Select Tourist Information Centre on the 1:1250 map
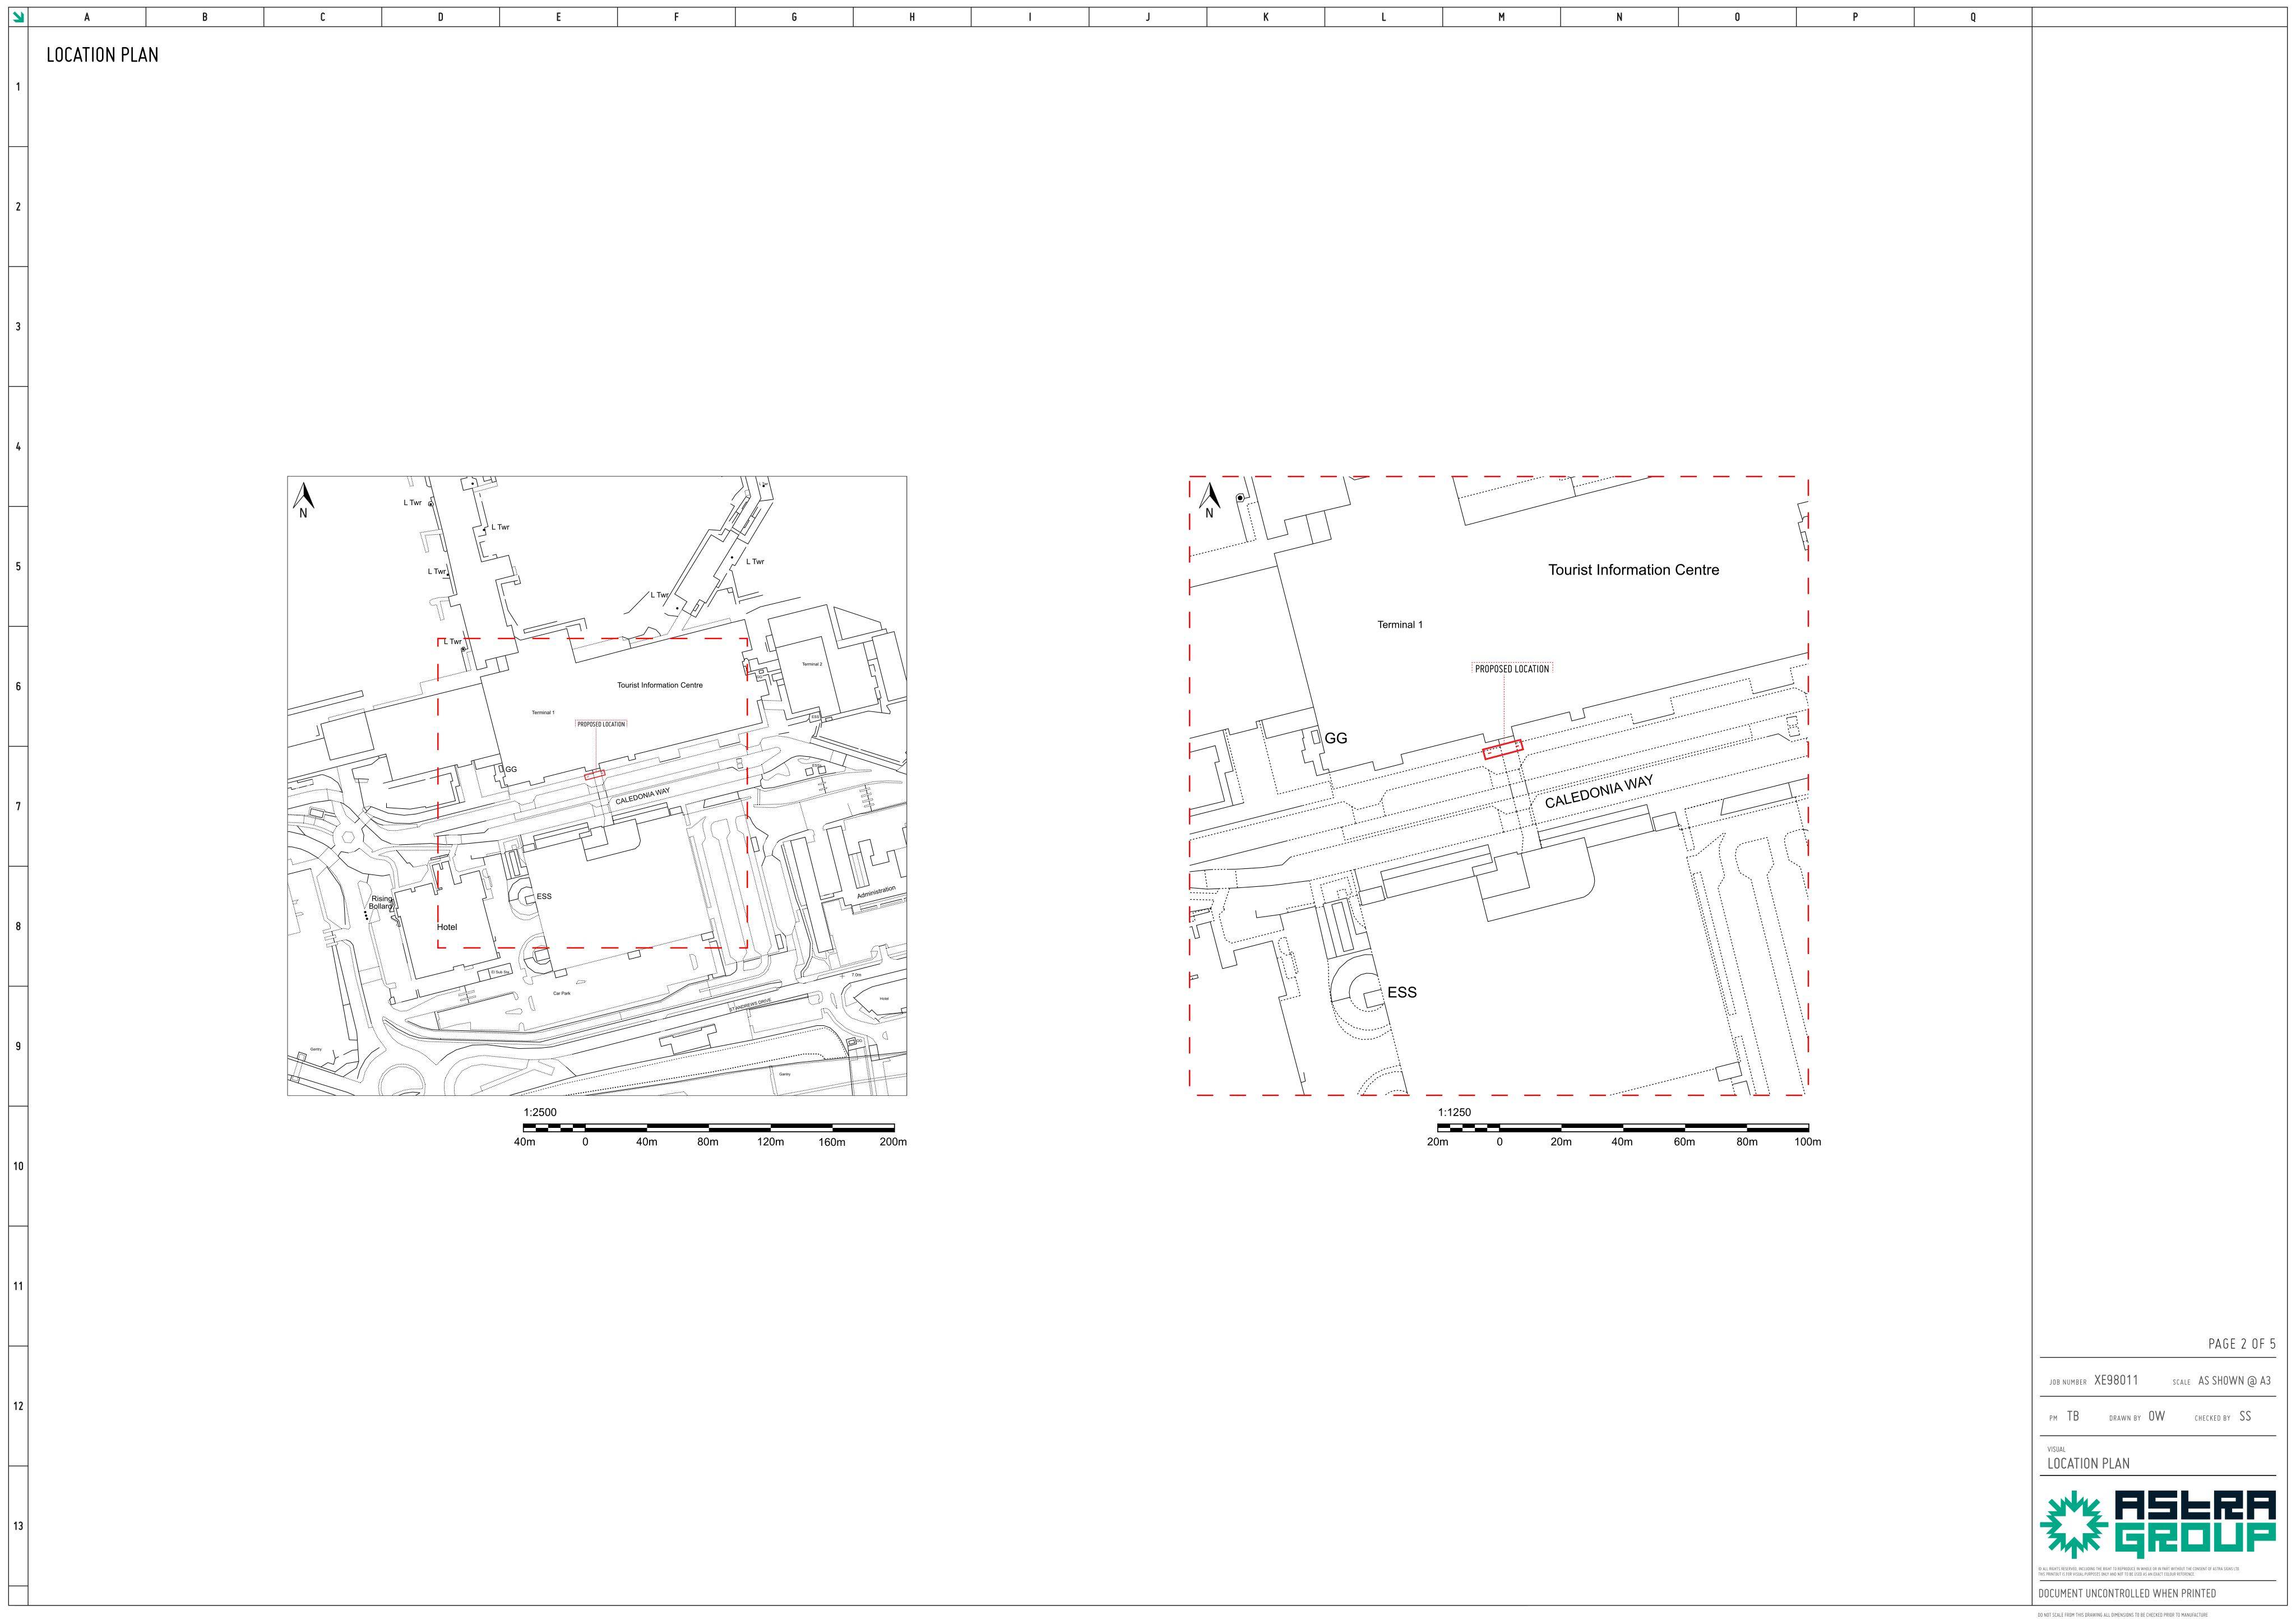 (x=1634, y=570)
